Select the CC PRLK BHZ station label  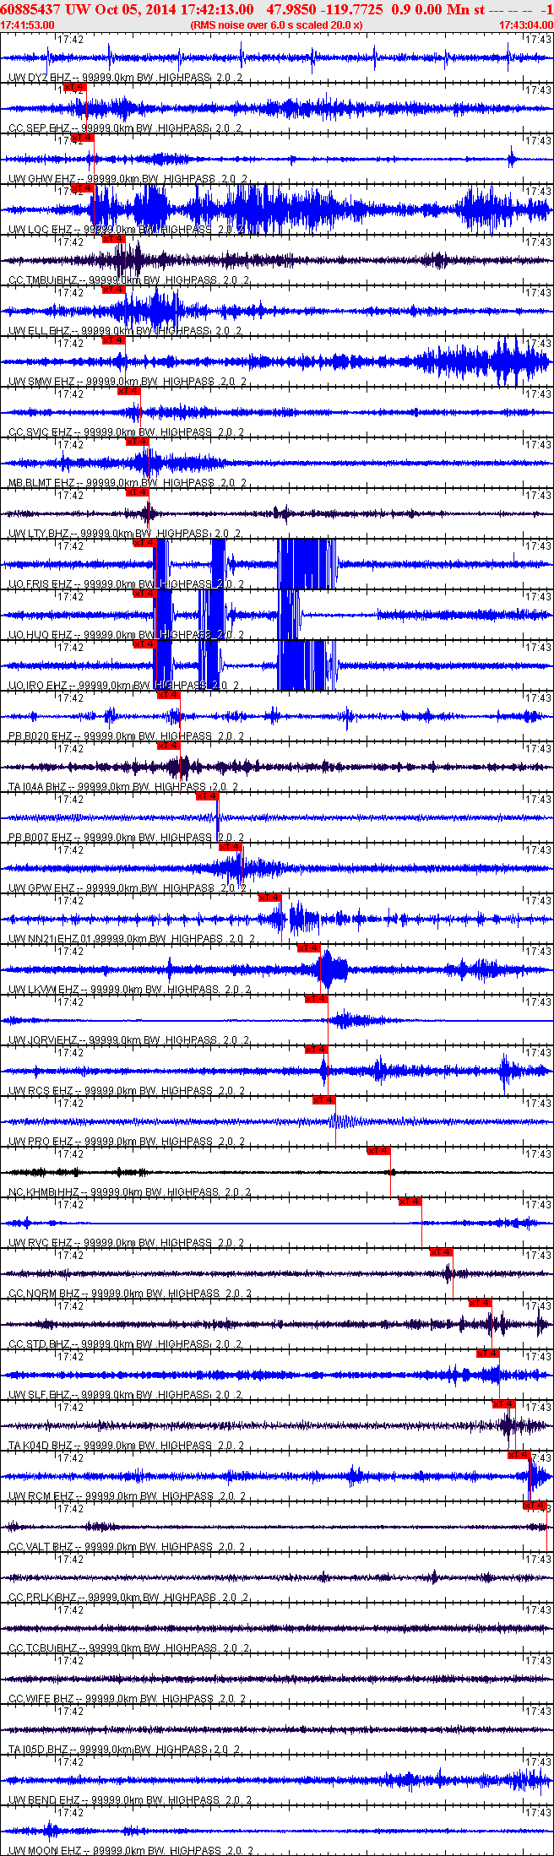coord(42,1598)
